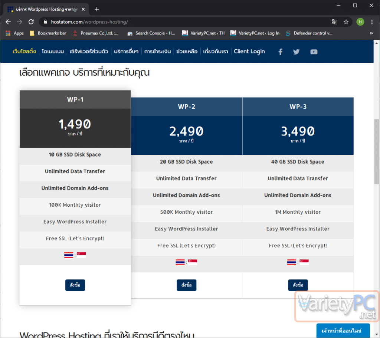Screen dimensions: 380x338
Task: Visit the Twitter page icon
Action: click(x=296, y=52)
